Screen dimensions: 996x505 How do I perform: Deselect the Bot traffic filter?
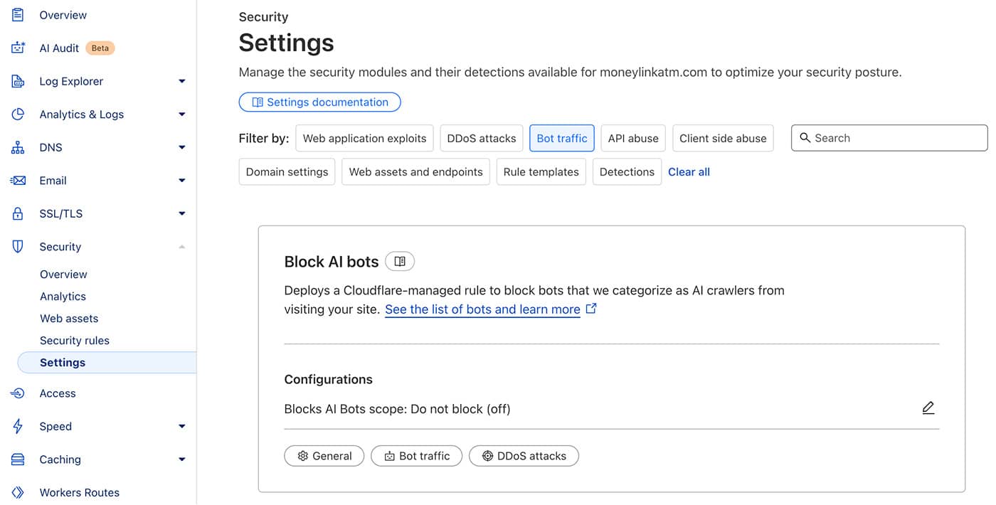click(x=561, y=138)
